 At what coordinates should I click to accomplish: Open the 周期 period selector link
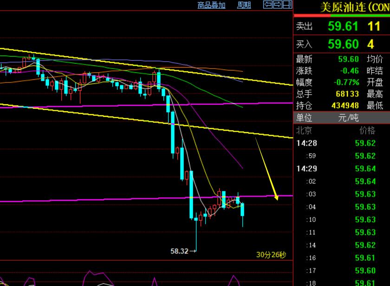244,5
